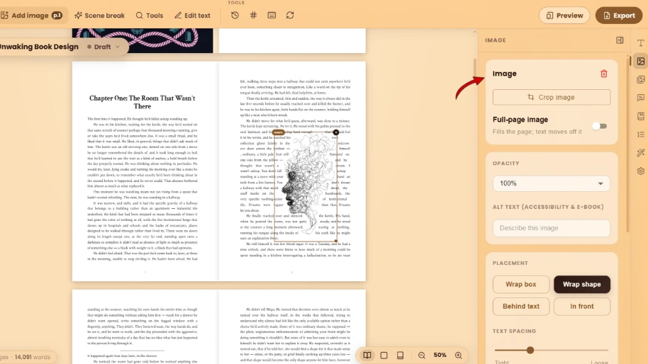The width and height of the screenshot is (648, 364).
Task: Click the Crop image button
Action: (551, 98)
